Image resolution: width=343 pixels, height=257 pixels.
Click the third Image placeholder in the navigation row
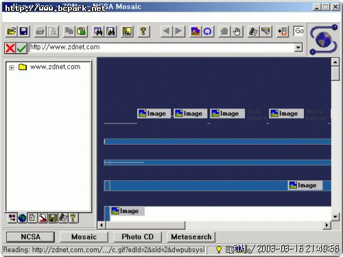[227, 114]
